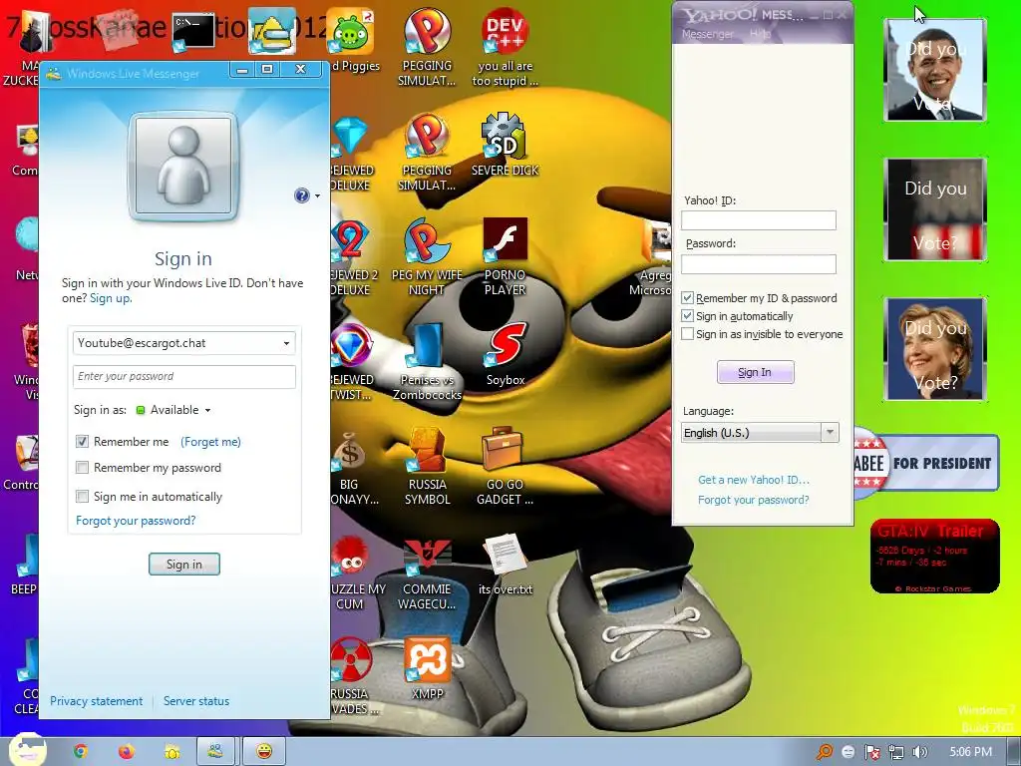Click the FOR PRESIDENT banner gadget
Screen dimensions: 1021x766
tap(926, 463)
